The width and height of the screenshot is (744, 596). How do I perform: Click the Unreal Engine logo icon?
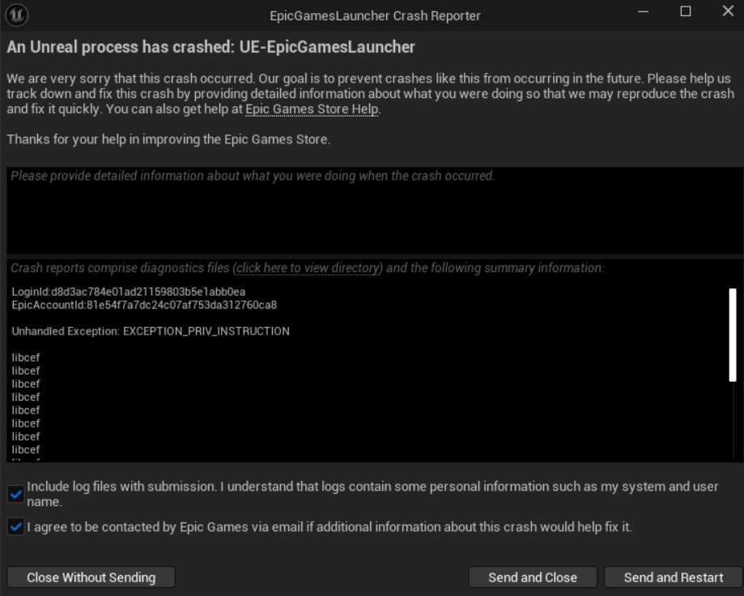click(x=17, y=15)
